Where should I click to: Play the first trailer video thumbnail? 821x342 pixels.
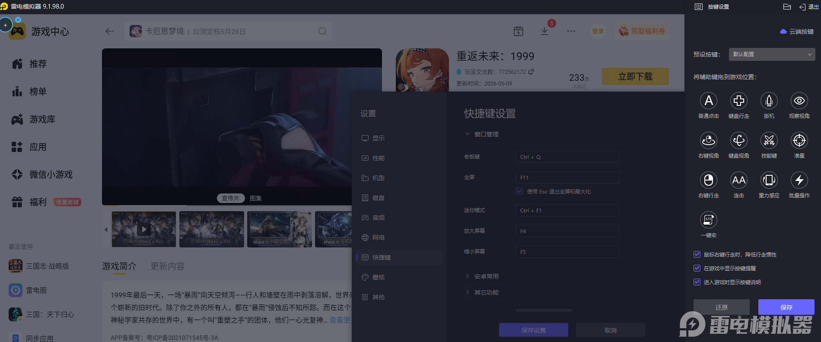tap(144, 229)
